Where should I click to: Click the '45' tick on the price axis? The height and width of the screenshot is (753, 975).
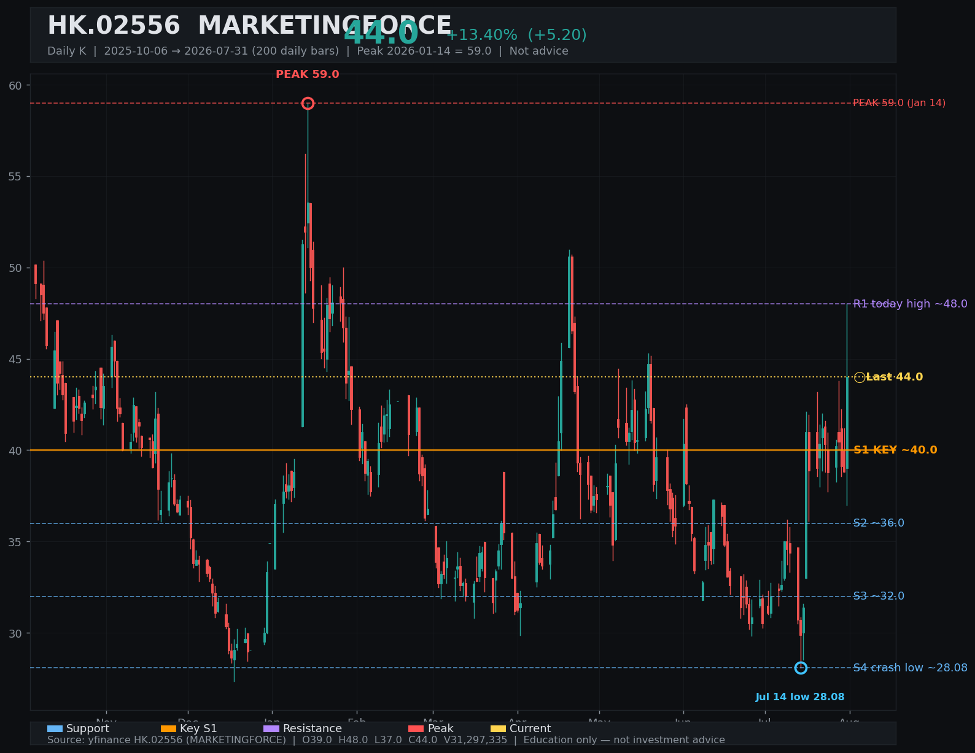coord(15,360)
